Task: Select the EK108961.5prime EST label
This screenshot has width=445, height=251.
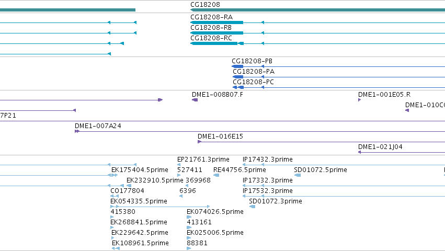Action: (141, 243)
